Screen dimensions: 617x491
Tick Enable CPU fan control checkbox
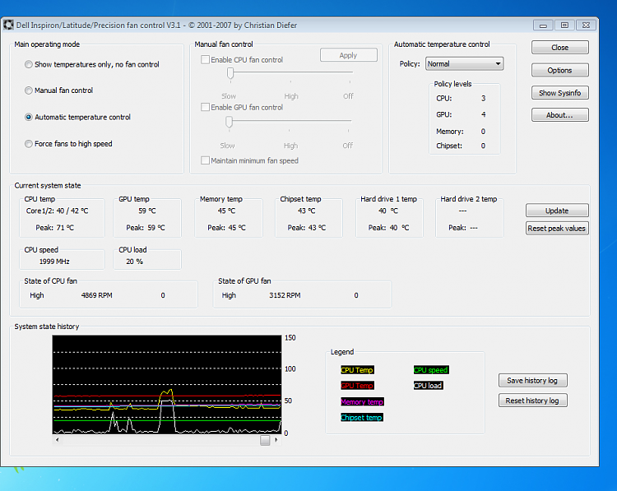205,60
